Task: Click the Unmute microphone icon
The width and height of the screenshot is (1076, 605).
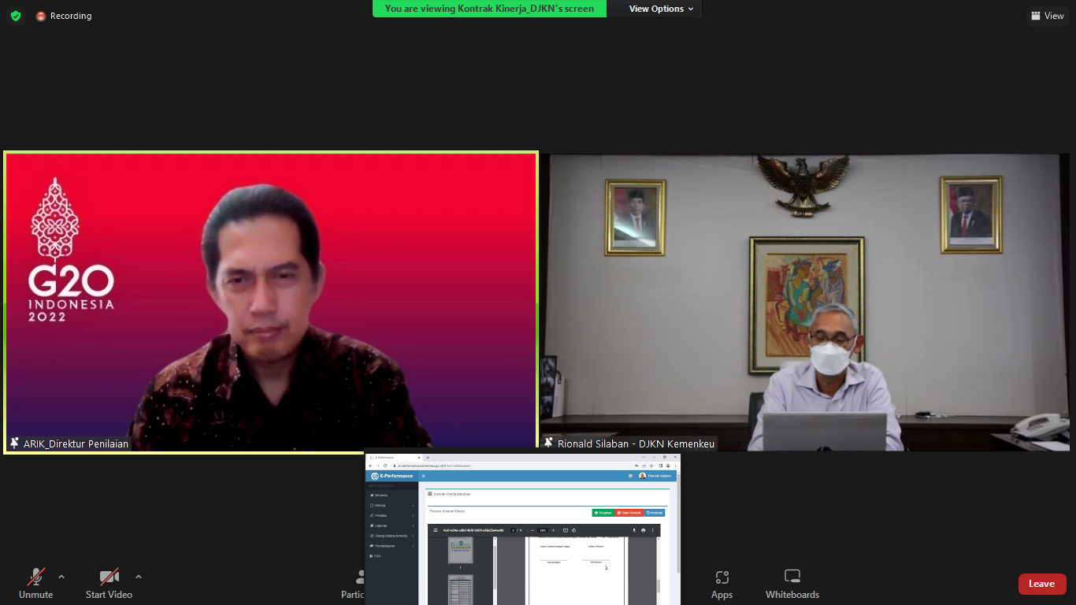Action: tap(36, 577)
